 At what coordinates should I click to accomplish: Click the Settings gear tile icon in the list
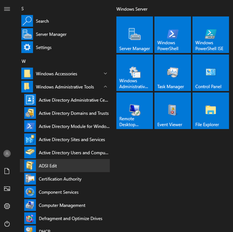pos(27,47)
